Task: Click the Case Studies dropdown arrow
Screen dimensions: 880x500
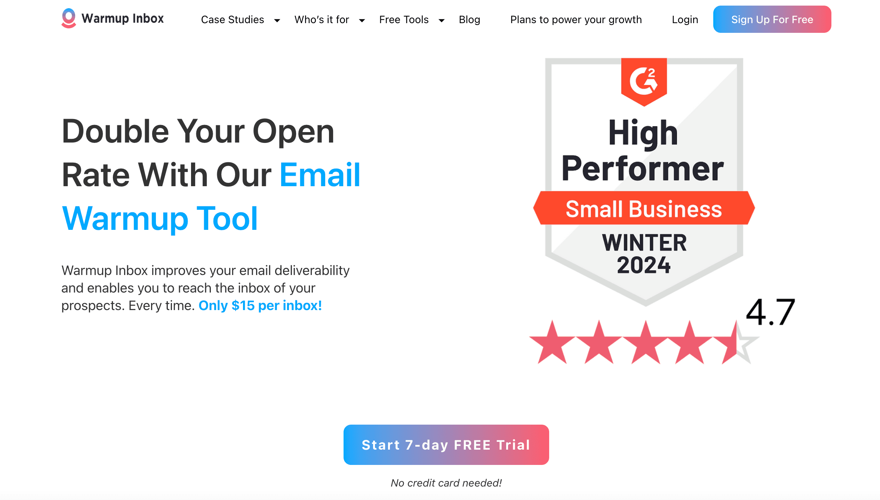Action: coord(277,20)
